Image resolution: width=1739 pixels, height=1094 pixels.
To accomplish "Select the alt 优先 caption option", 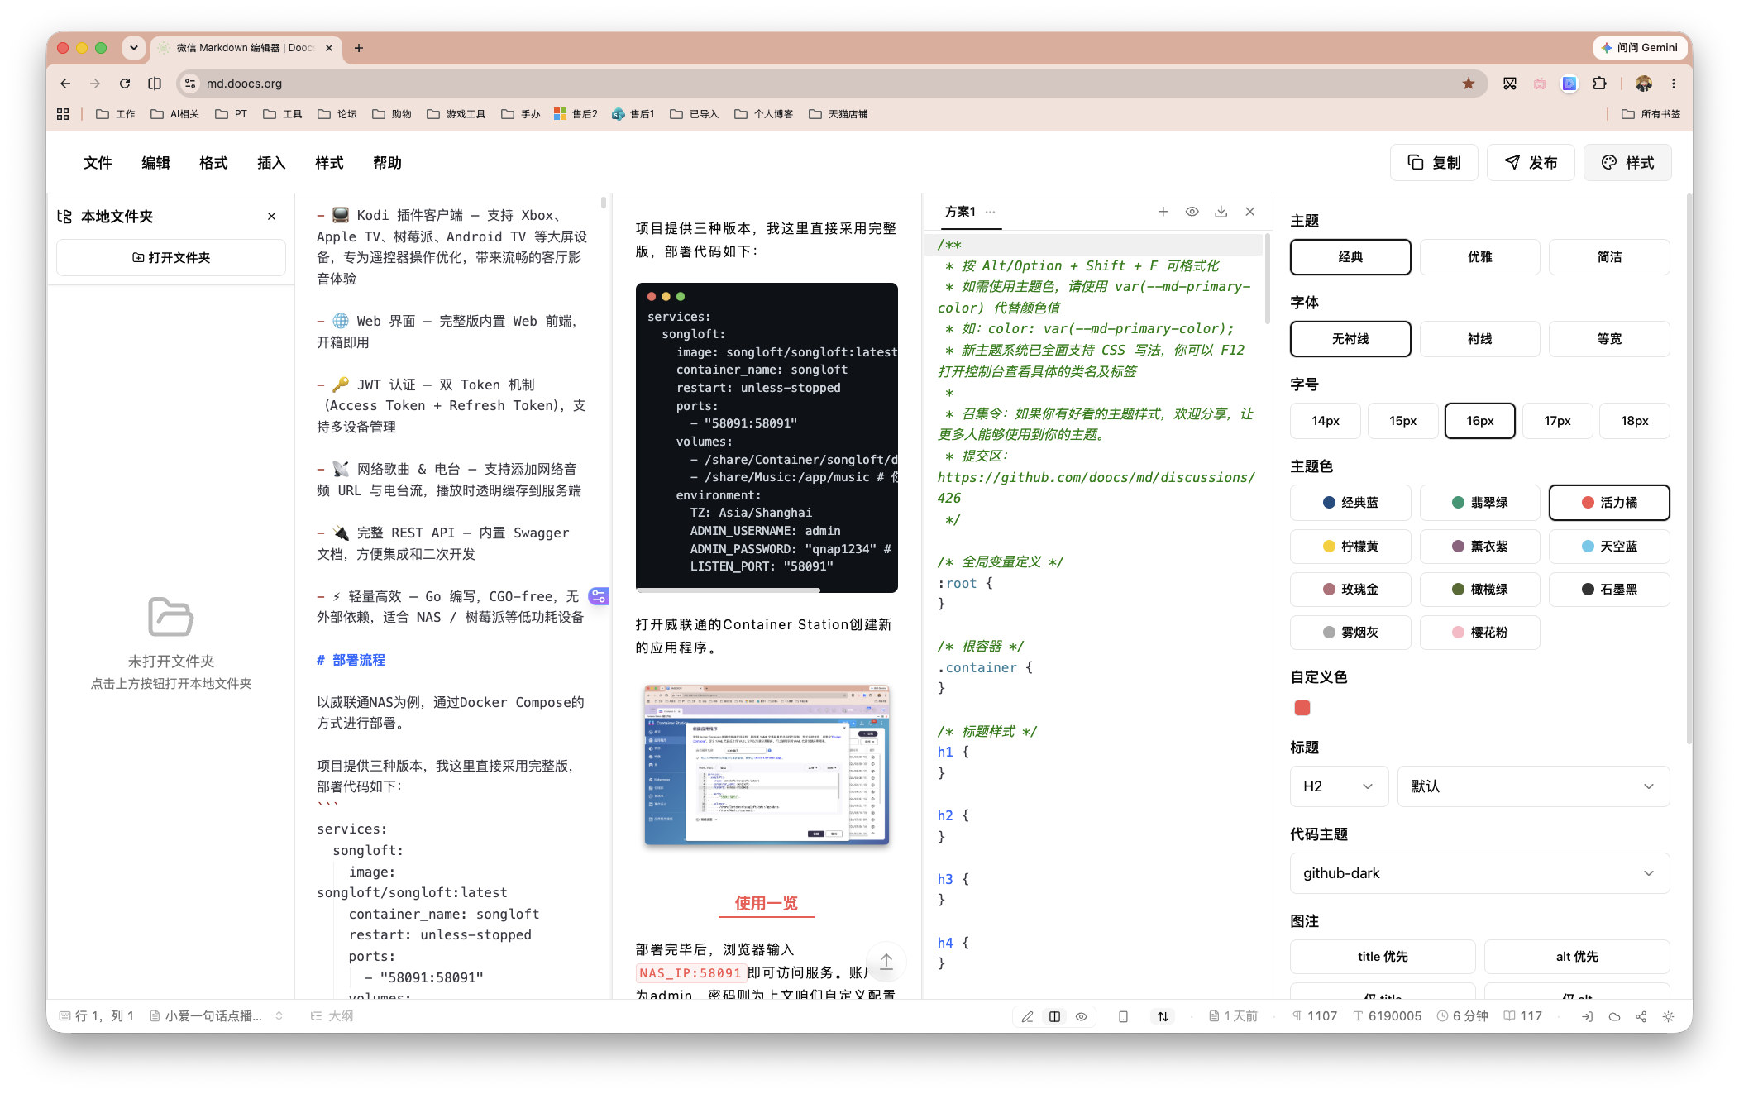I will 1577,957.
